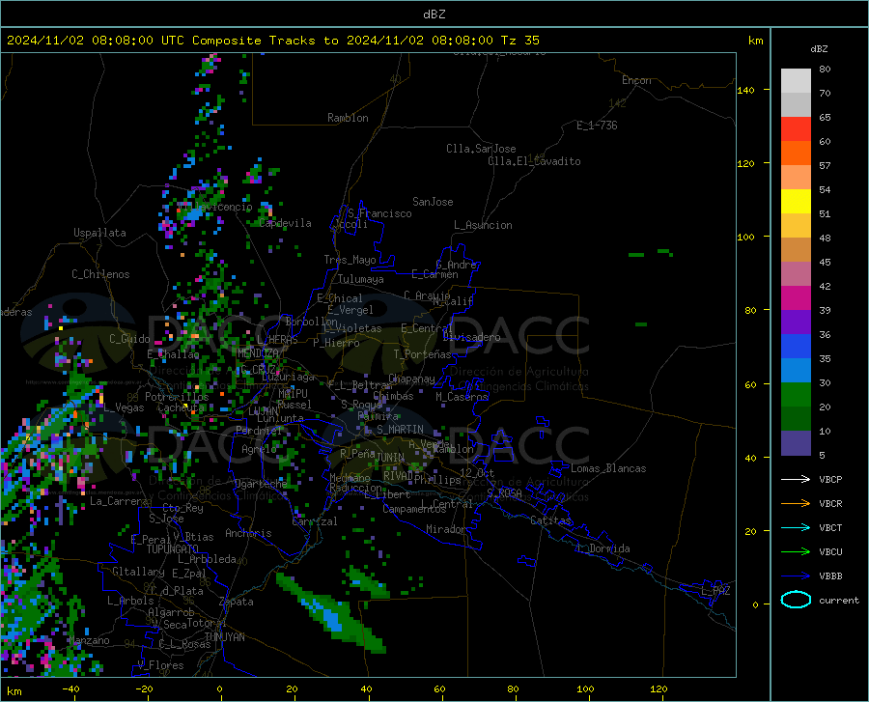Click the Lomas_Blancas label
869x702 pixels.
coord(608,468)
